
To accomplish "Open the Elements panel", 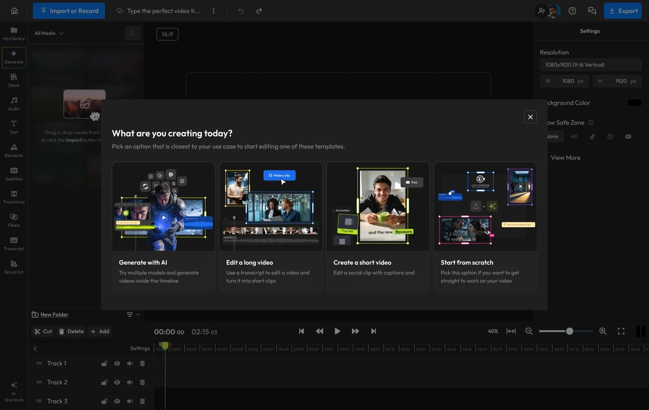I will point(14,151).
